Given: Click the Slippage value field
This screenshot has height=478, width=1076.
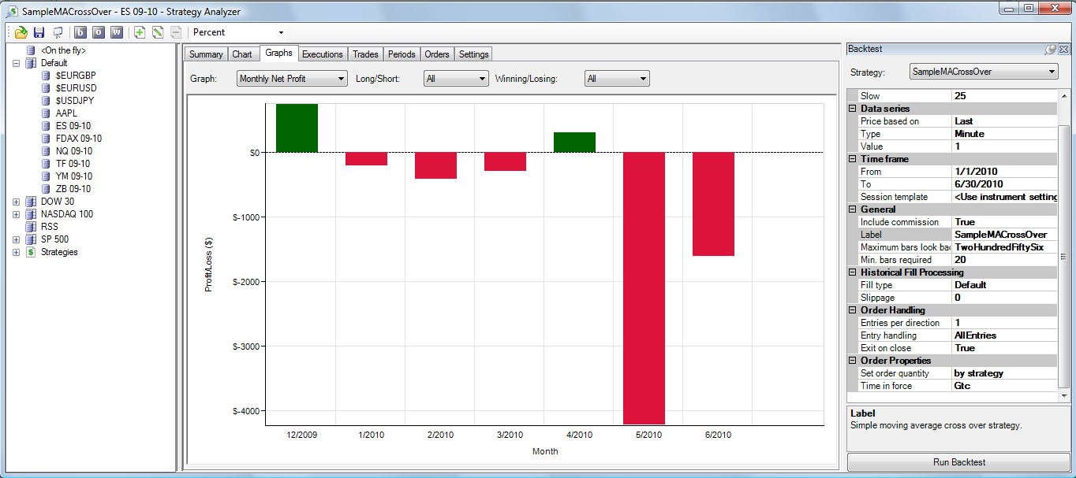Looking at the screenshot, I should coord(1003,298).
